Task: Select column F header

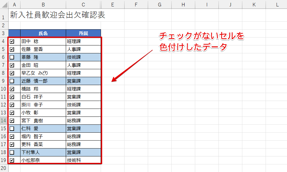Action: point(136,4)
